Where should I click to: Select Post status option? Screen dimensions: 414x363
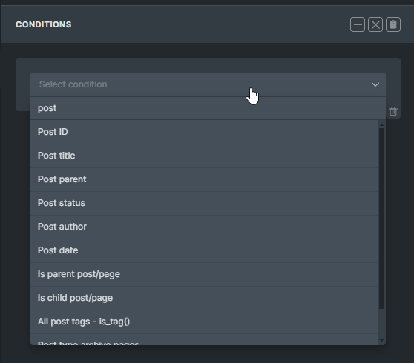pyautogui.click(x=204, y=203)
